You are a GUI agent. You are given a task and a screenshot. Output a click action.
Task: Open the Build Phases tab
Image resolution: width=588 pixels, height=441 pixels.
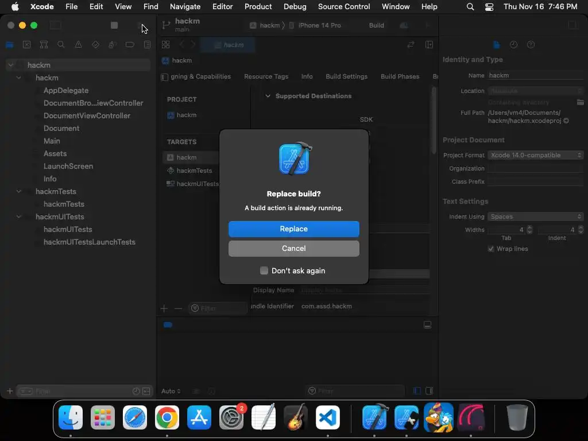point(400,76)
